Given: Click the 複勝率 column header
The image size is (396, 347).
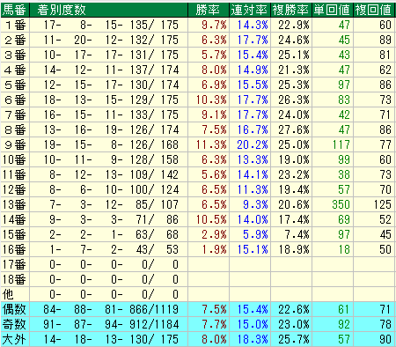Looking at the screenshot, I should coord(290,10).
